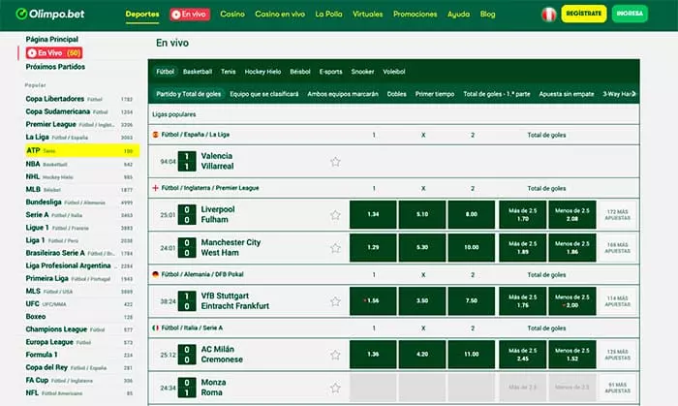Switch to the Basketball sport tab
This screenshot has height=406, width=678.
198,71
